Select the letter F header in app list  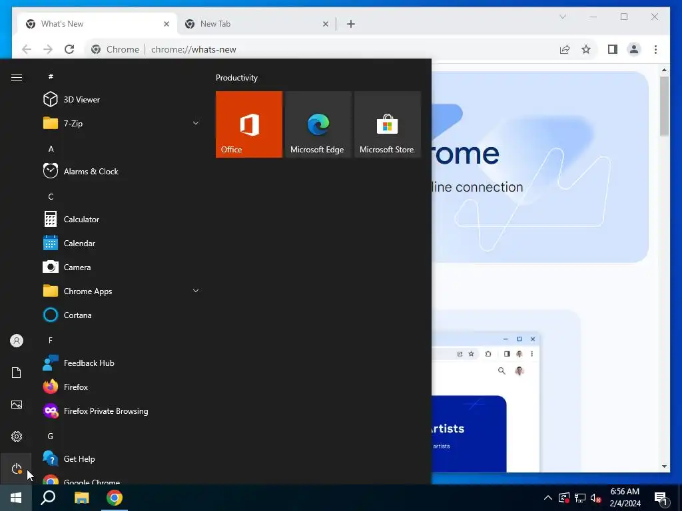pos(51,340)
